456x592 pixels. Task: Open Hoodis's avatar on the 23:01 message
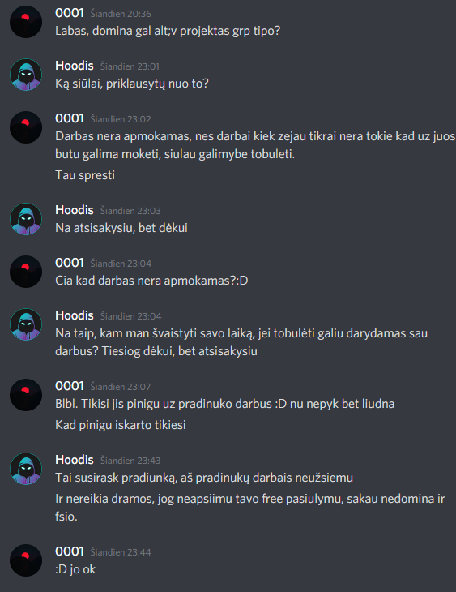[x=26, y=75]
